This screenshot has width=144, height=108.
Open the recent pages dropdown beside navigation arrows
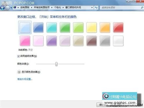click(11, 8)
